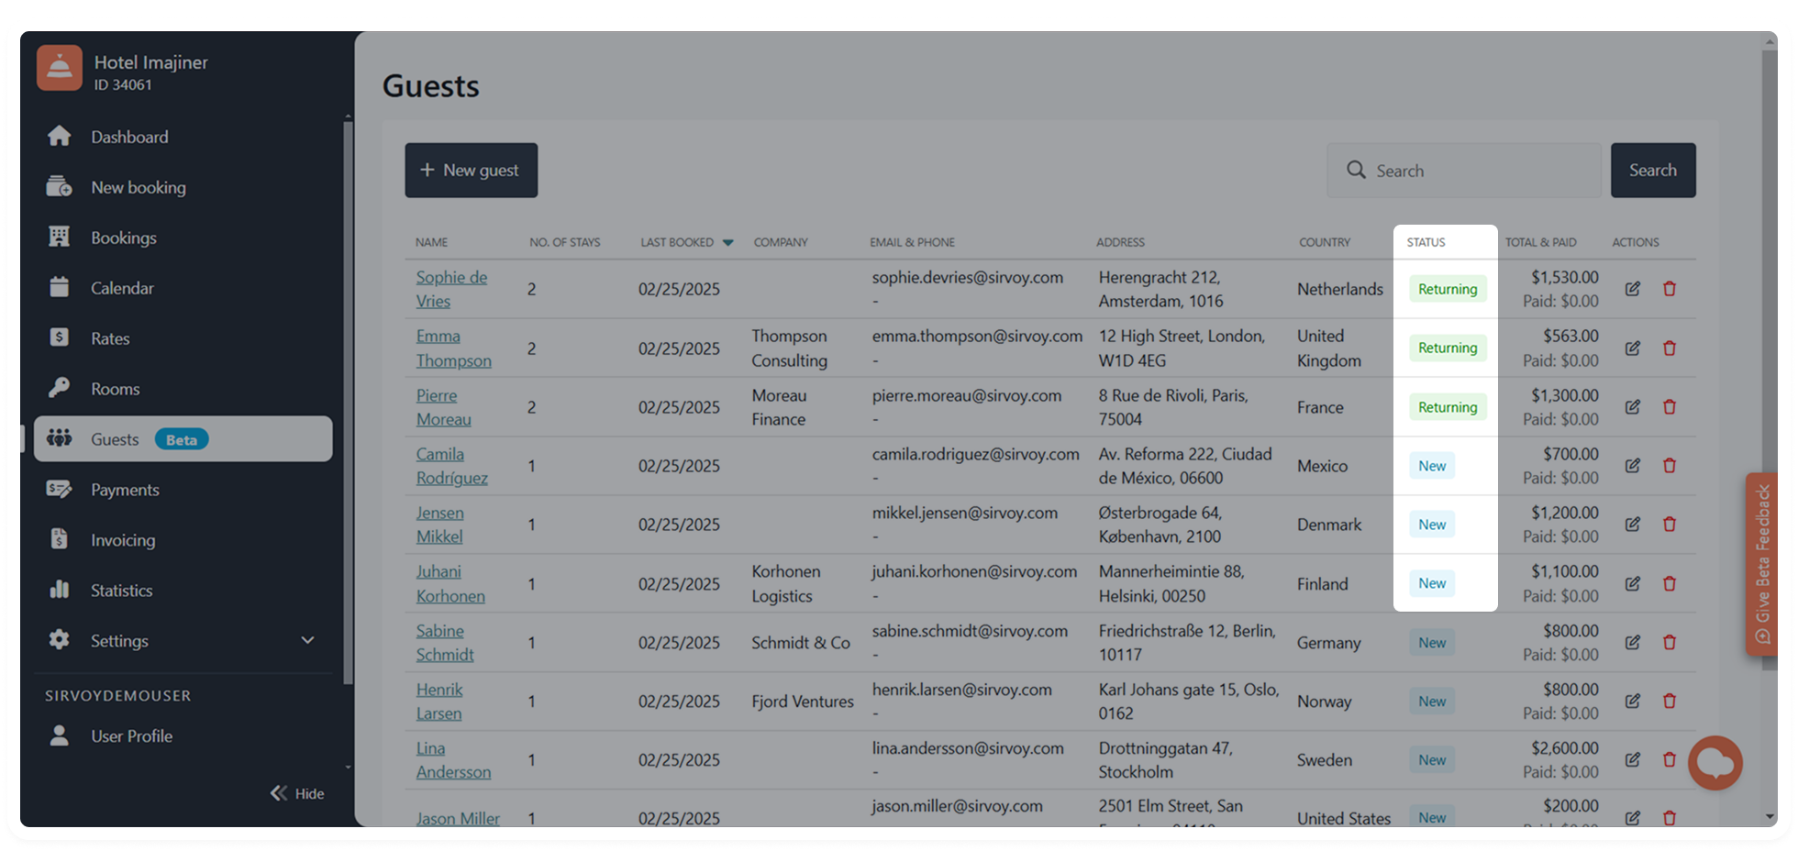Open the chat support bubble
Screen dimensions: 1798x851
pos(1715,762)
